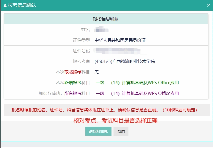Select the 证件号码 label

(81, 51)
